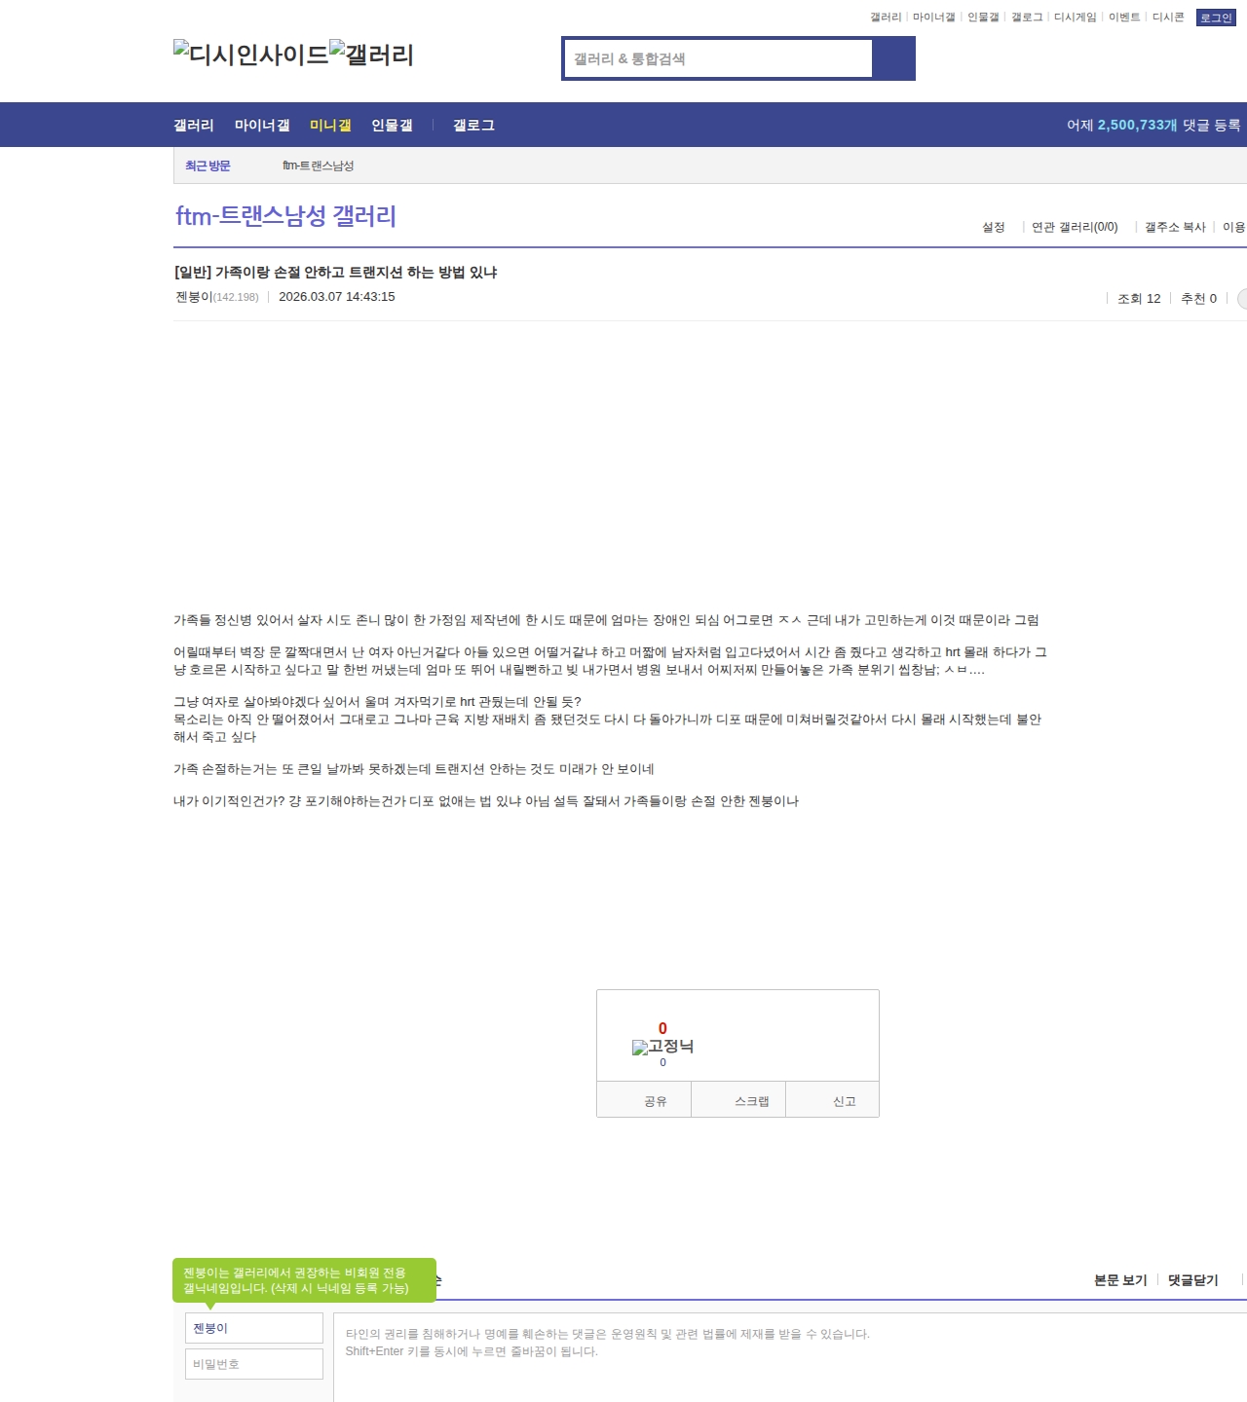The image size is (1247, 1402).
Task: Click the 고정닉 icon in the recommend box
Action: 662,1047
